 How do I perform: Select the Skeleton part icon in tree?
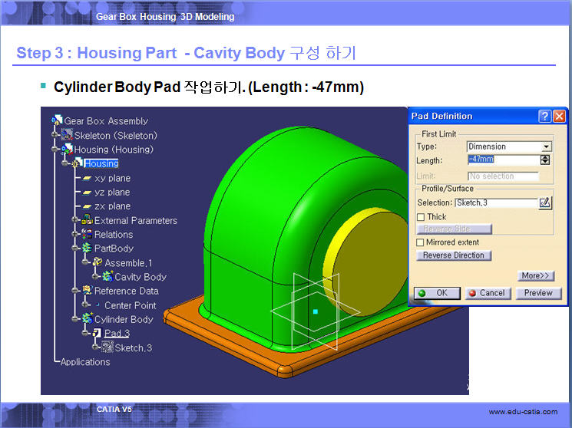click(x=67, y=135)
